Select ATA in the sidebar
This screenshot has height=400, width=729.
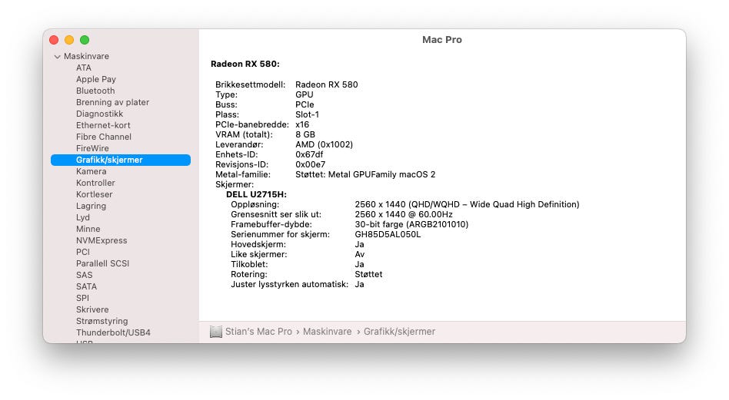[x=84, y=68]
